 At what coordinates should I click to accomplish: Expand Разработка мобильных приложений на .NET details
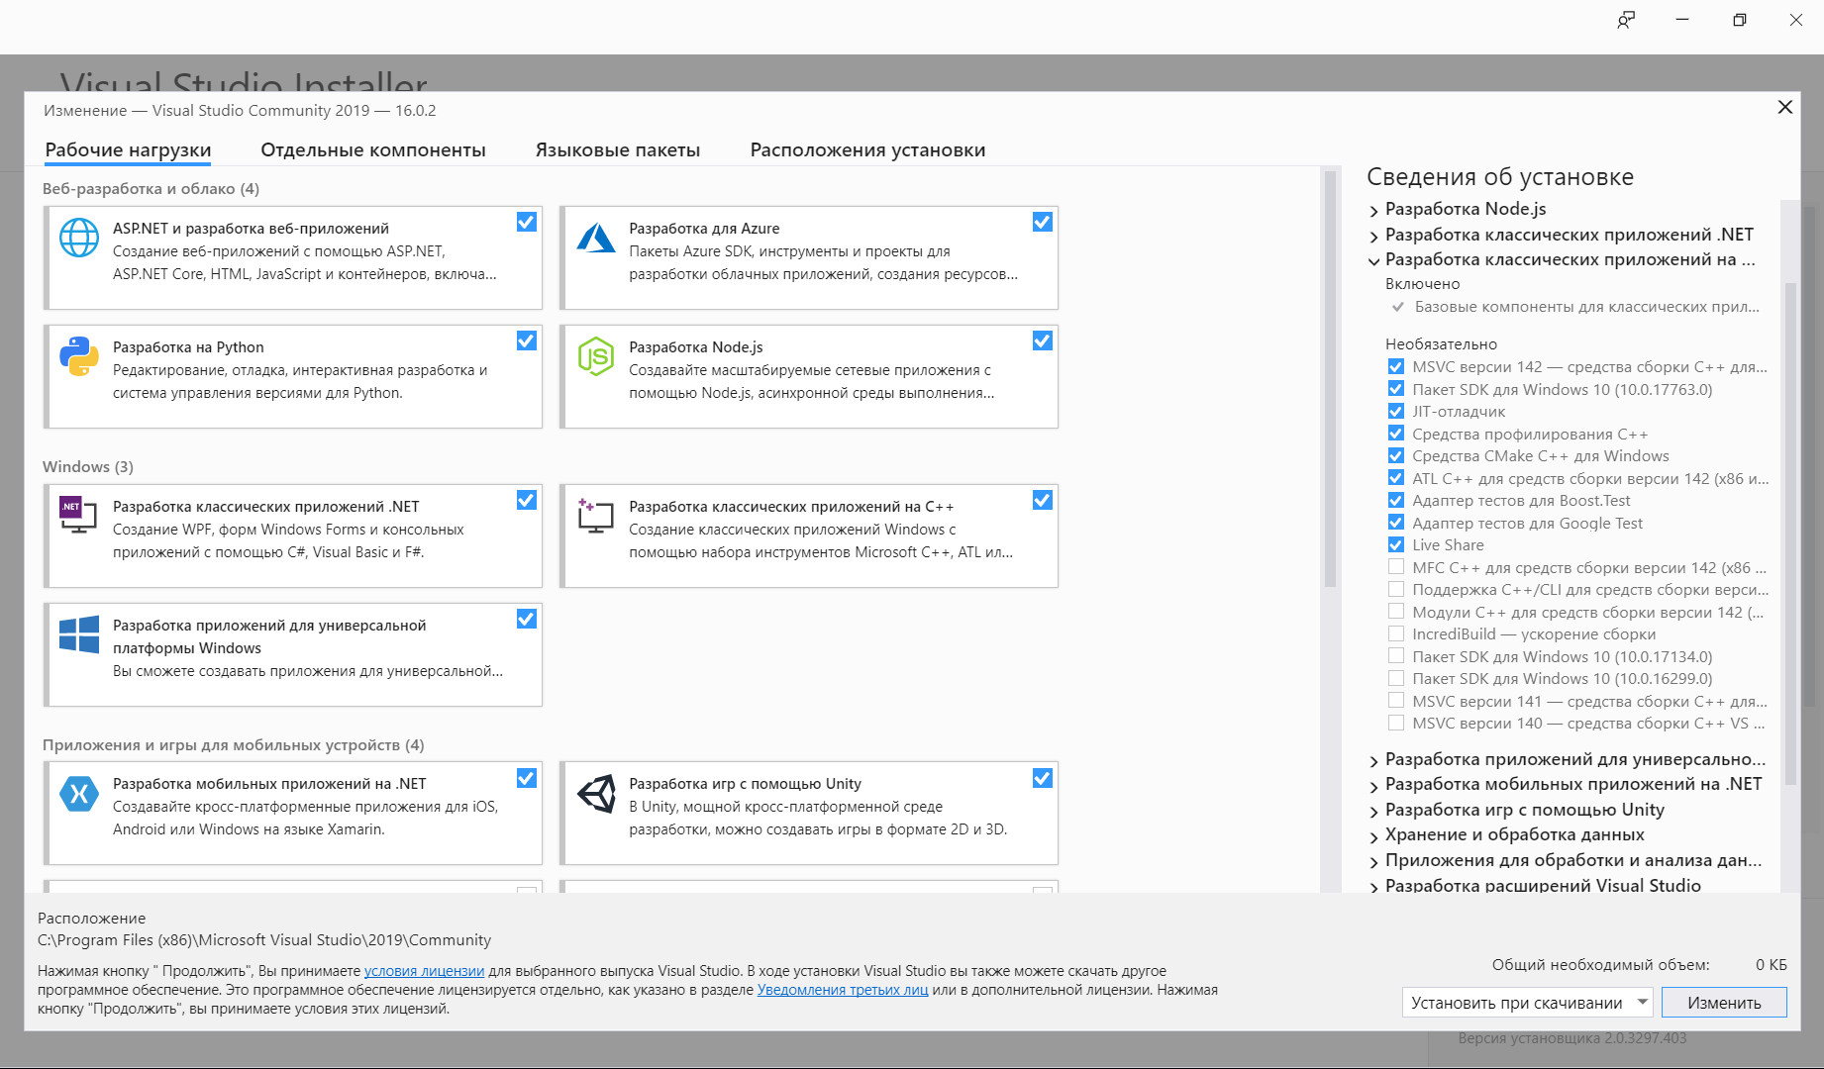1374,786
